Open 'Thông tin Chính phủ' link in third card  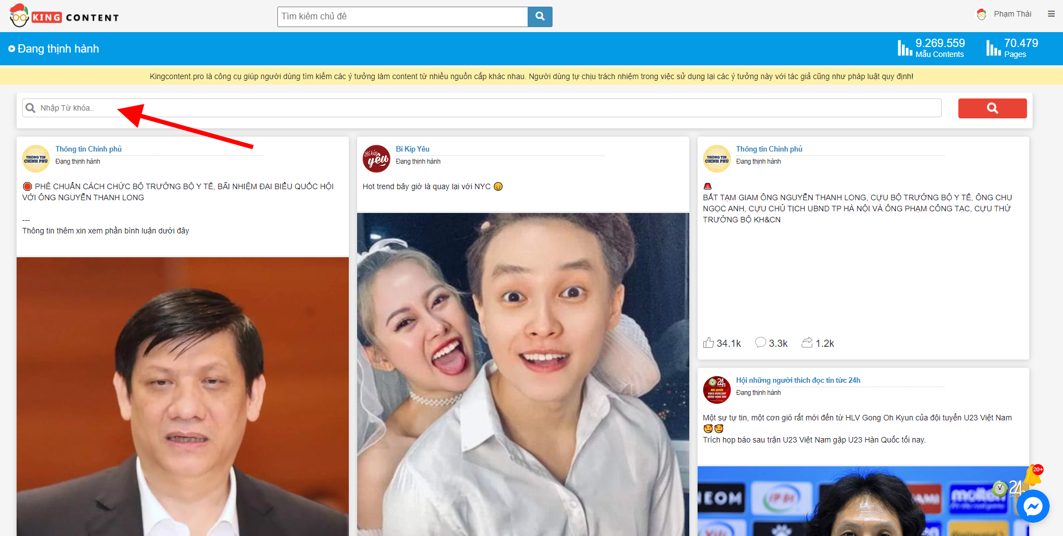[769, 149]
